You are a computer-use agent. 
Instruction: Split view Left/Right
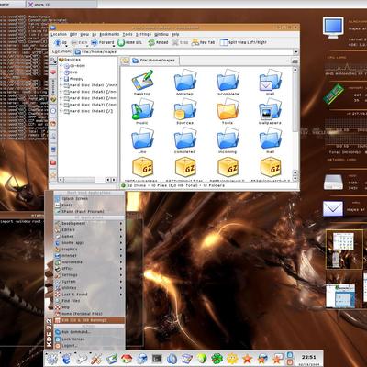pos(243,42)
